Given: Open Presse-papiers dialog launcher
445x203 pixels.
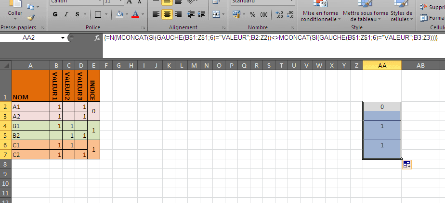Looking at the screenshot, I should pyautogui.click(x=43, y=28).
